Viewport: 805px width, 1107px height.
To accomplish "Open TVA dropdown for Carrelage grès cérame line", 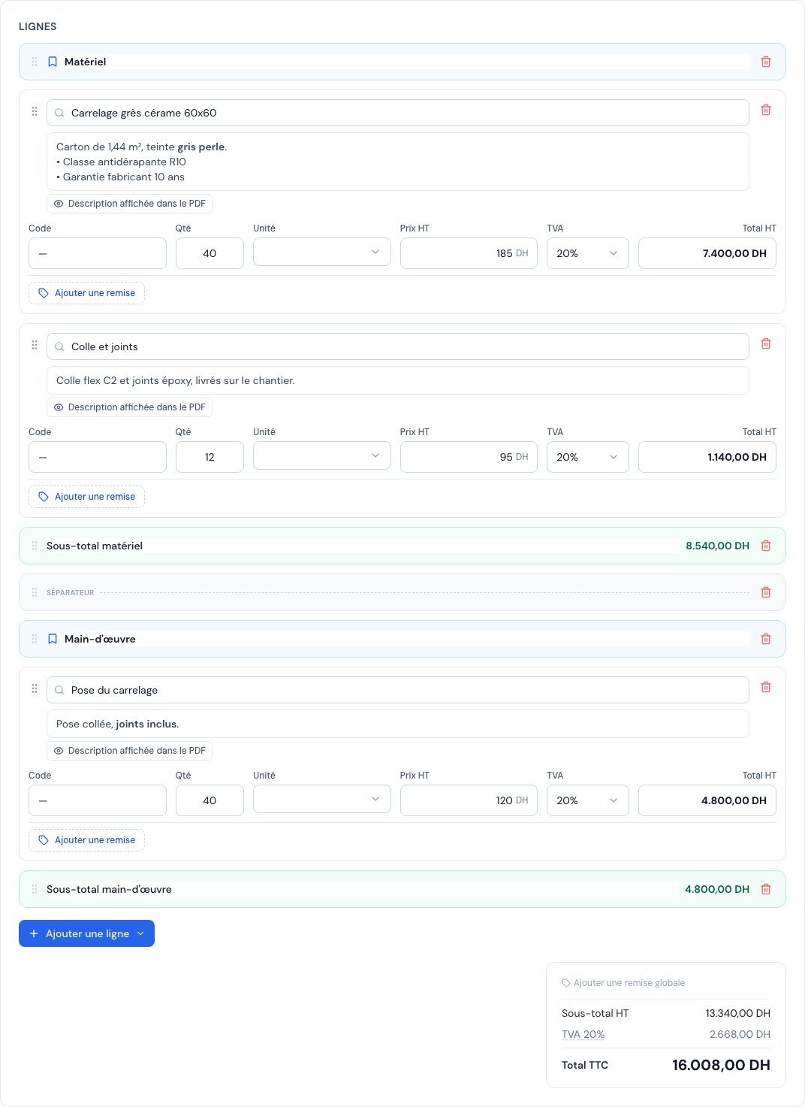I will (587, 253).
